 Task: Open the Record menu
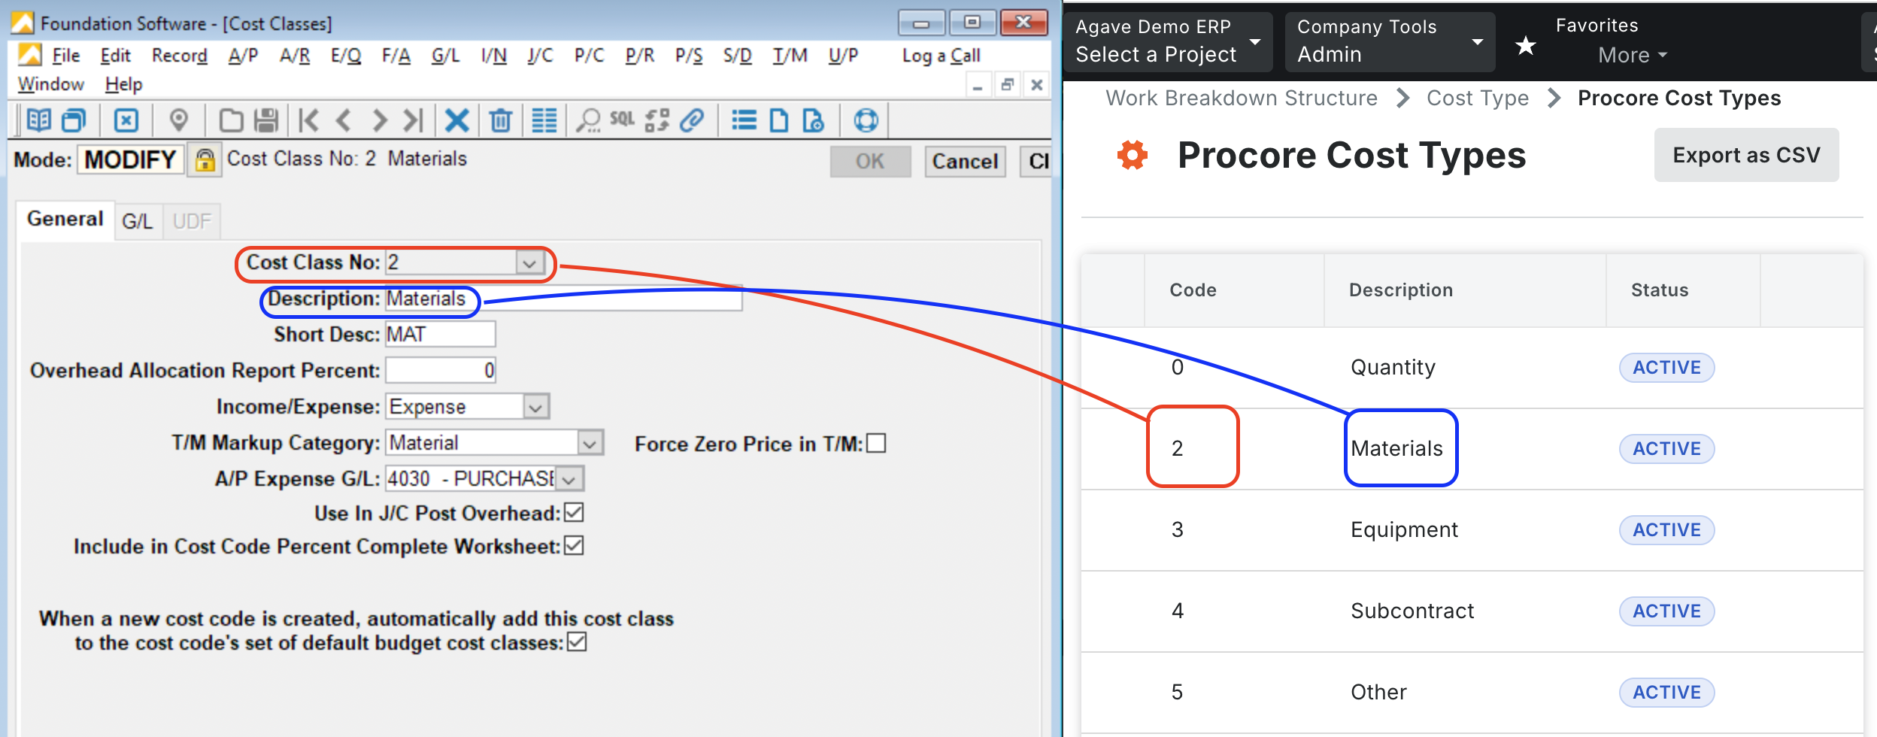click(179, 56)
